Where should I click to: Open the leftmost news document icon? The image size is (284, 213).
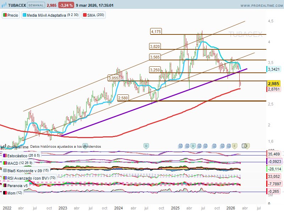[x=180, y=146]
